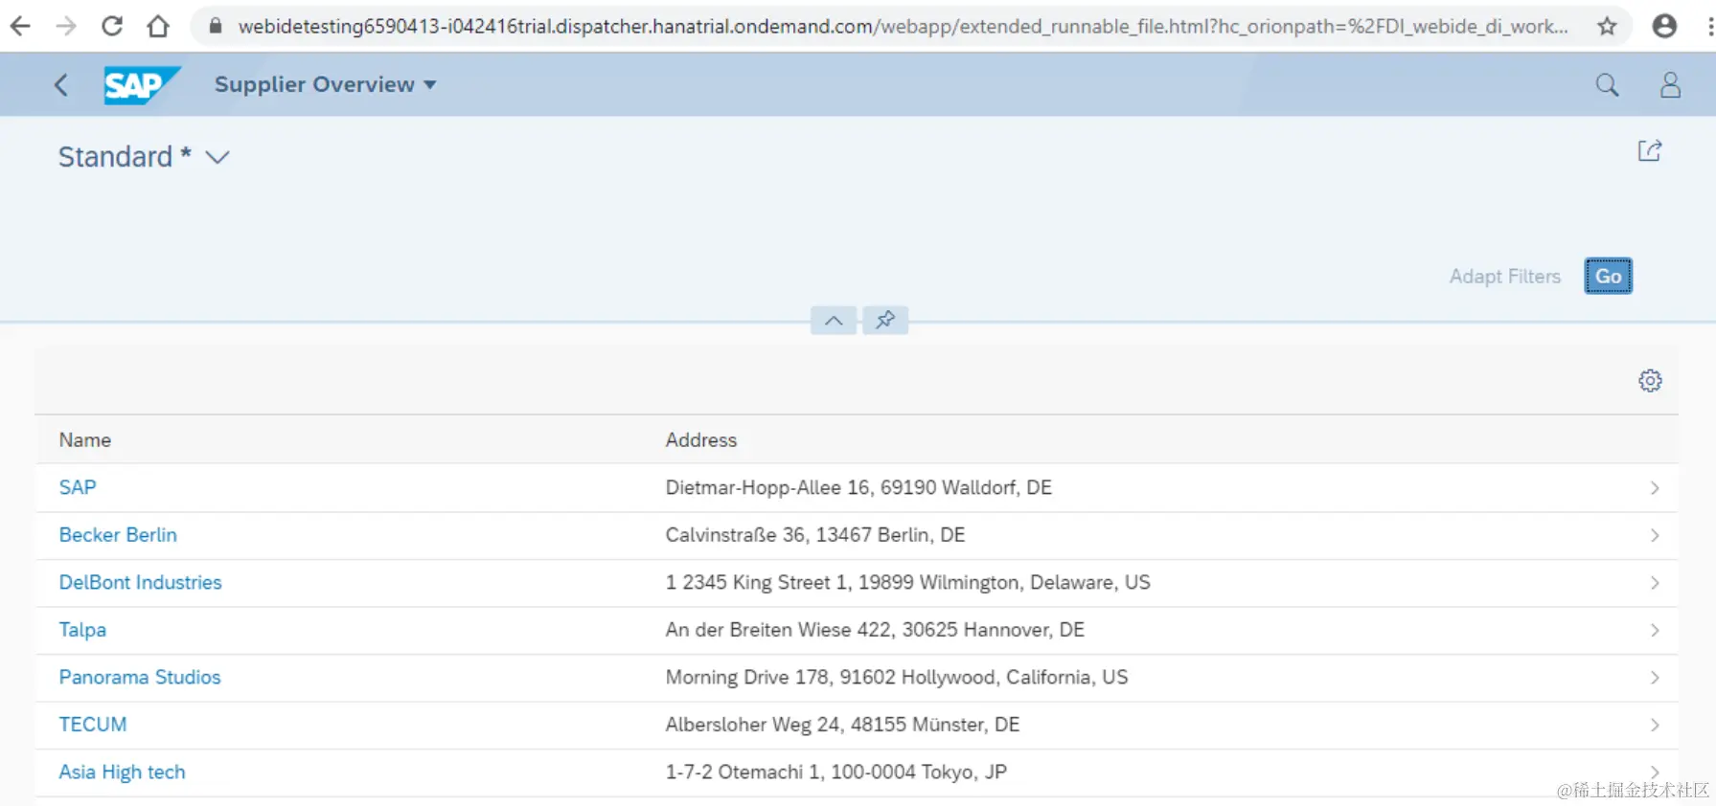Click the browser back arrow

coord(20,26)
